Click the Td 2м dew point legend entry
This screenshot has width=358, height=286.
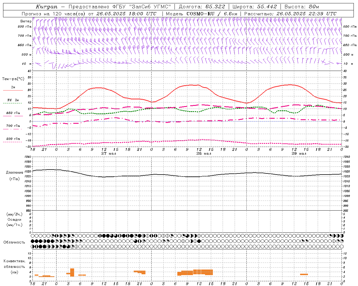pyautogui.click(x=13, y=100)
